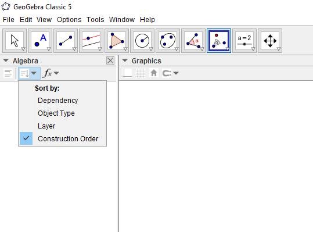313x232 pixels.
Task: Select Construction Order sorting
Action: [63, 139]
